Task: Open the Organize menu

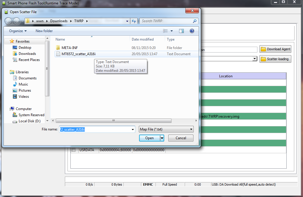Action: click(18, 31)
